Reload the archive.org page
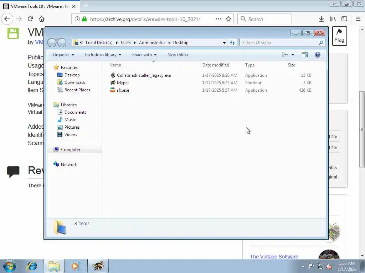365x273 pixels. point(30,19)
